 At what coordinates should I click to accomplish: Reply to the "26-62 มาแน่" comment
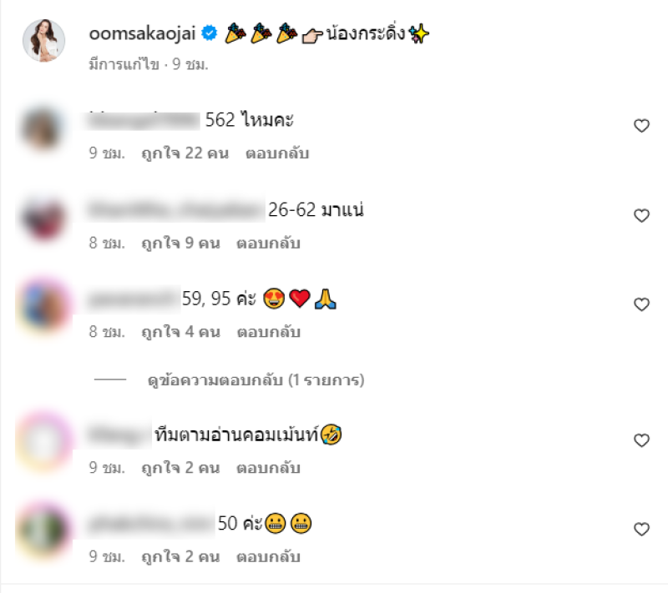(x=268, y=244)
